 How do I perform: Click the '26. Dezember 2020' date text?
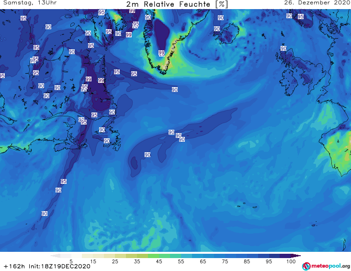click(x=317, y=3)
